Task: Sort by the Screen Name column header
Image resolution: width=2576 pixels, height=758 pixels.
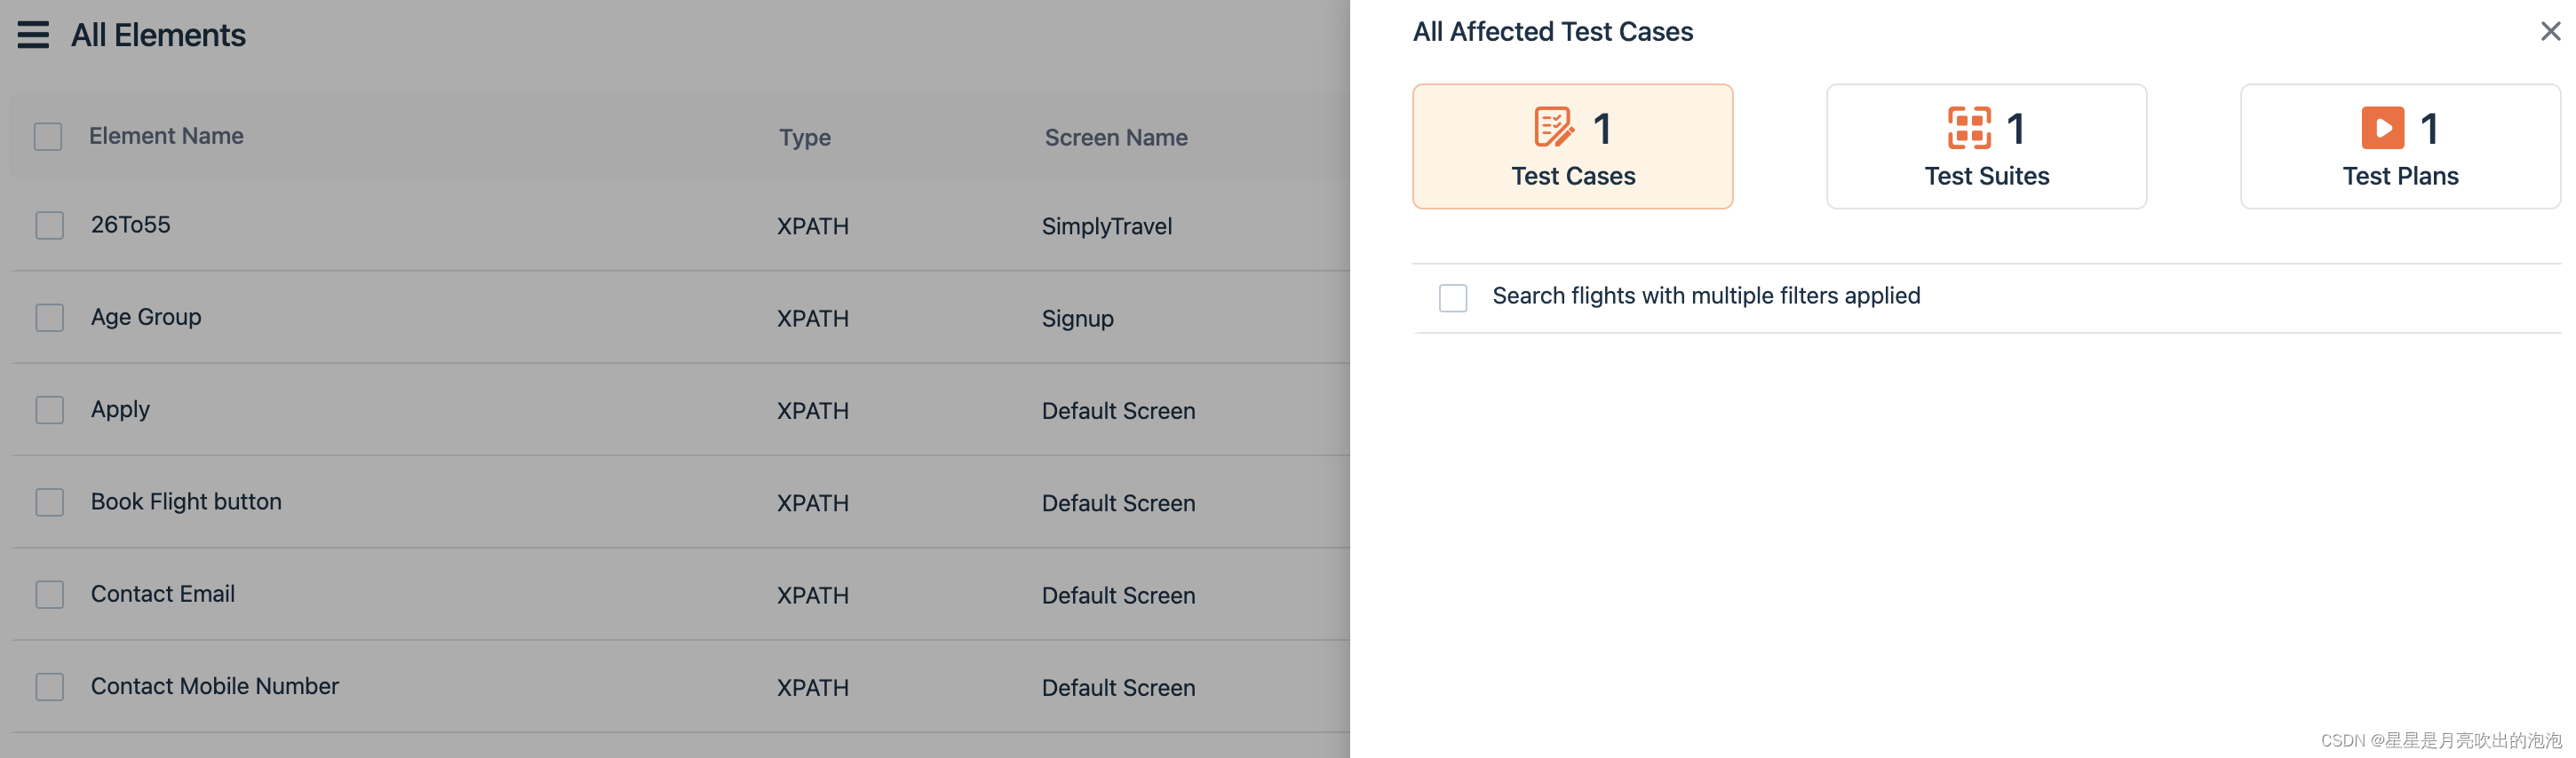Action: (x=1116, y=138)
